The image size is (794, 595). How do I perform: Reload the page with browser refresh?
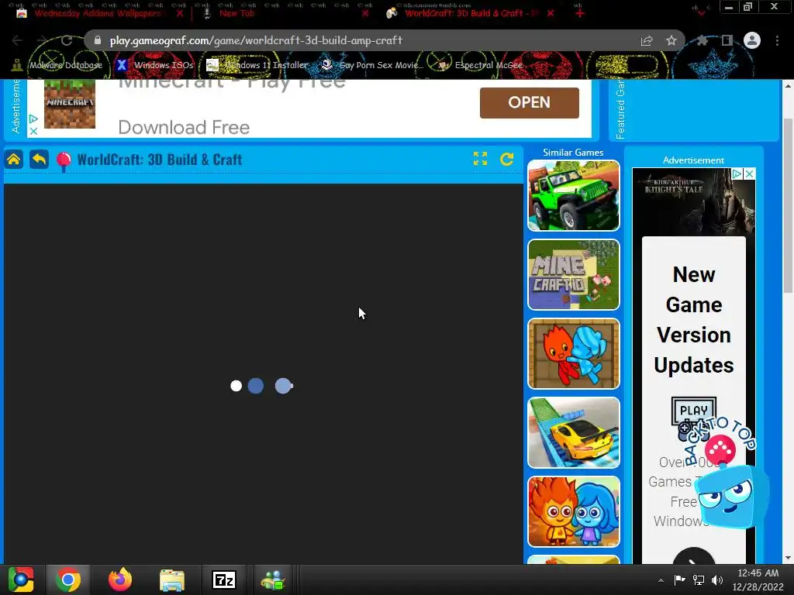67,40
